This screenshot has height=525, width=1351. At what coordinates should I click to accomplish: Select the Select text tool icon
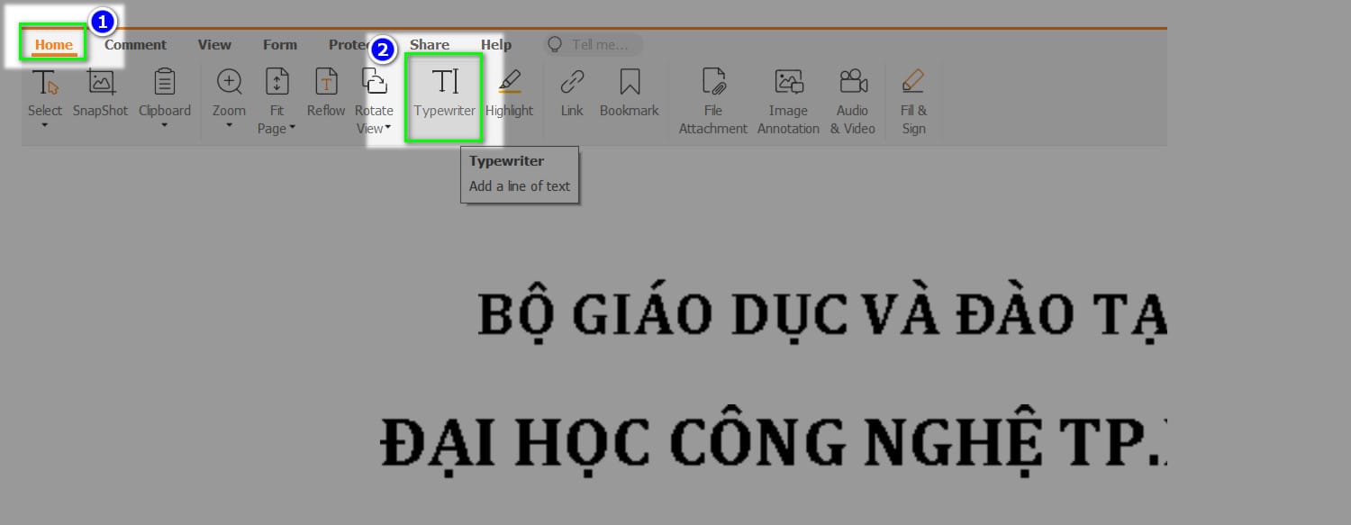(45, 82)
